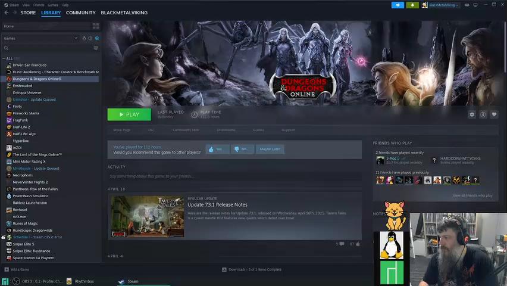Screen dimensions: 507x286
Task: Open the green notifications bell
Action: (x=412, y=5)
